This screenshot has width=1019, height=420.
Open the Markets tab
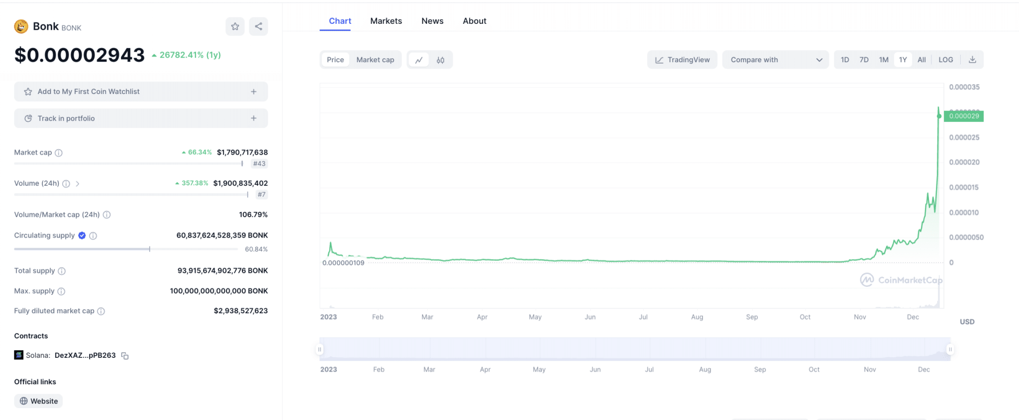coord(386,21)
